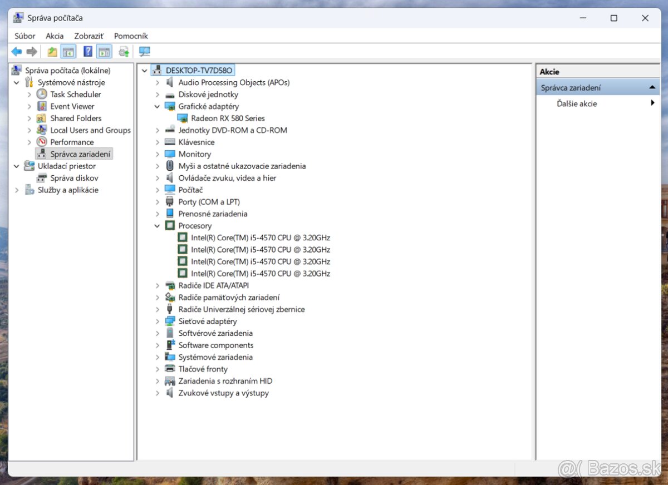
Task: Collapse the Grafické adaptéry category
Action: pos(158,106)
